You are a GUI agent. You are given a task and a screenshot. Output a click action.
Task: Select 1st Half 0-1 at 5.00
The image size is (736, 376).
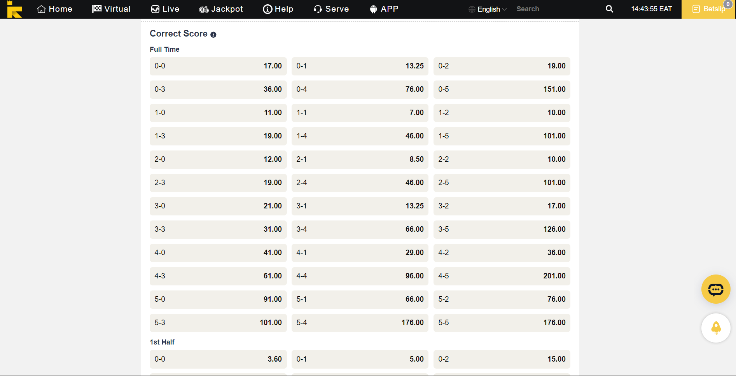tap(360, 359)
